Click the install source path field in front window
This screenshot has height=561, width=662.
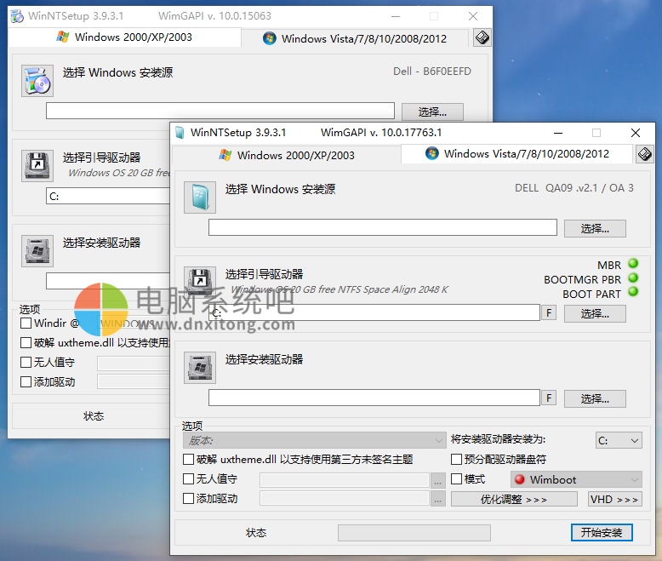(383, 227)
